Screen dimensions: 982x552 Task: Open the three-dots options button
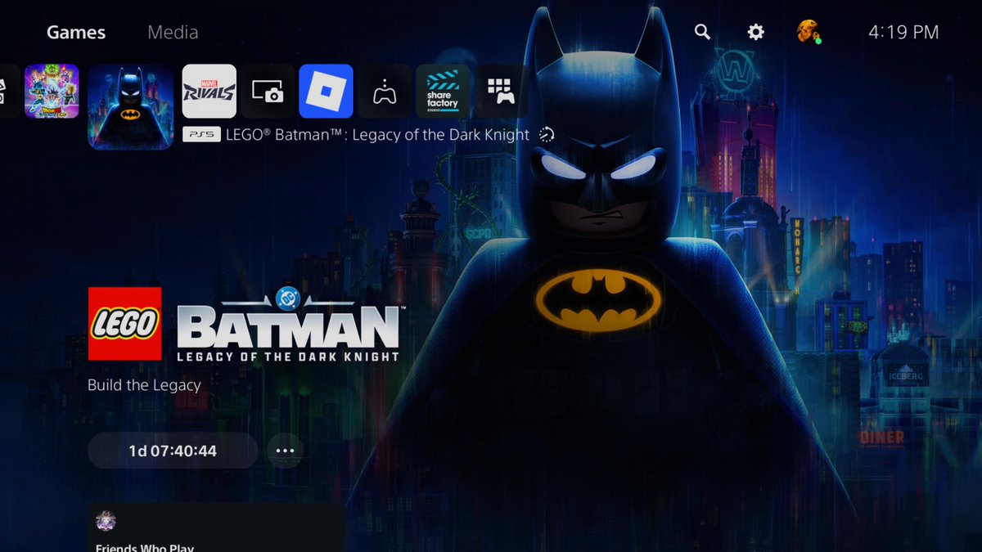[x=285, y=451]
